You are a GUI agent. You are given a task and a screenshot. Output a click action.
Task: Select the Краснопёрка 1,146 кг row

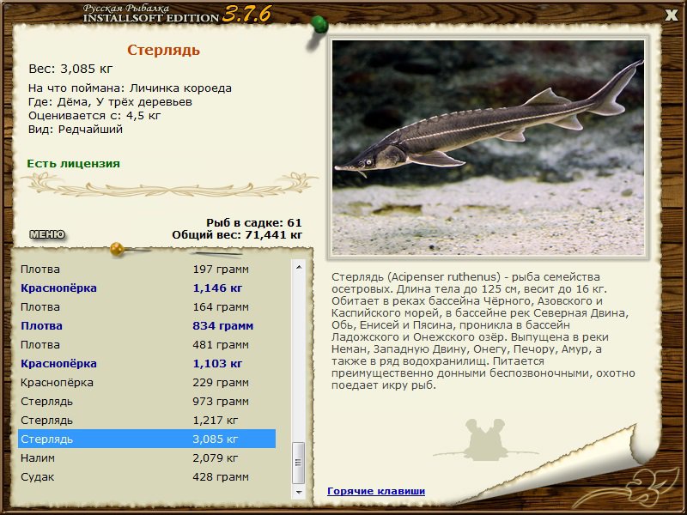(x=147, y=288)
